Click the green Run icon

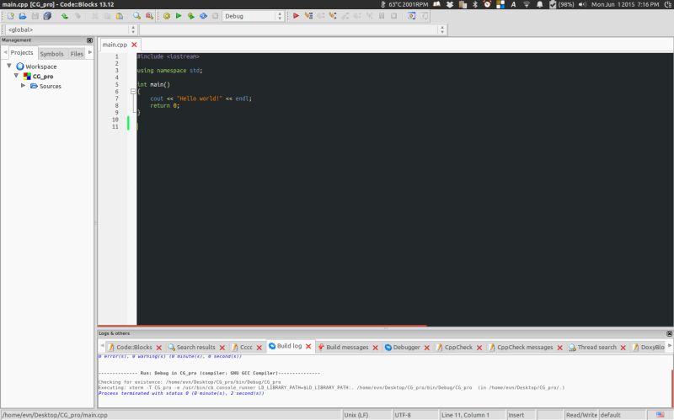click(179, 16)
